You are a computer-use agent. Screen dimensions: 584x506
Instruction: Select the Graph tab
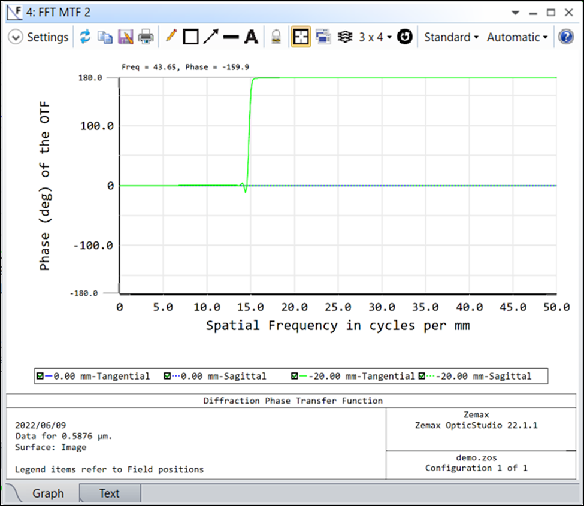[x=48, y=493]
